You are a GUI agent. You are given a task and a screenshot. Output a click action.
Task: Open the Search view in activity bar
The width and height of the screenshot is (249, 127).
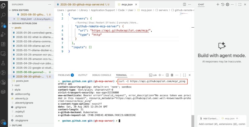coord(3,15)
